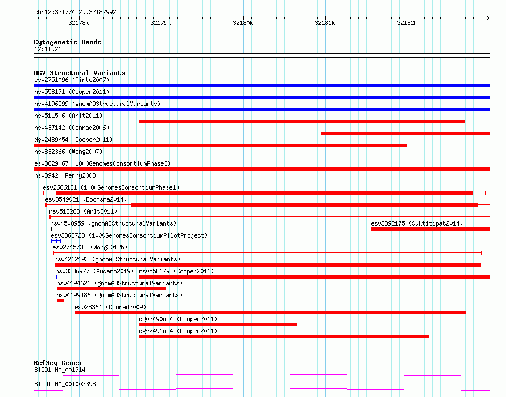
Task: Select the red bar under dgv2491n54
Action: pos(284,337)
